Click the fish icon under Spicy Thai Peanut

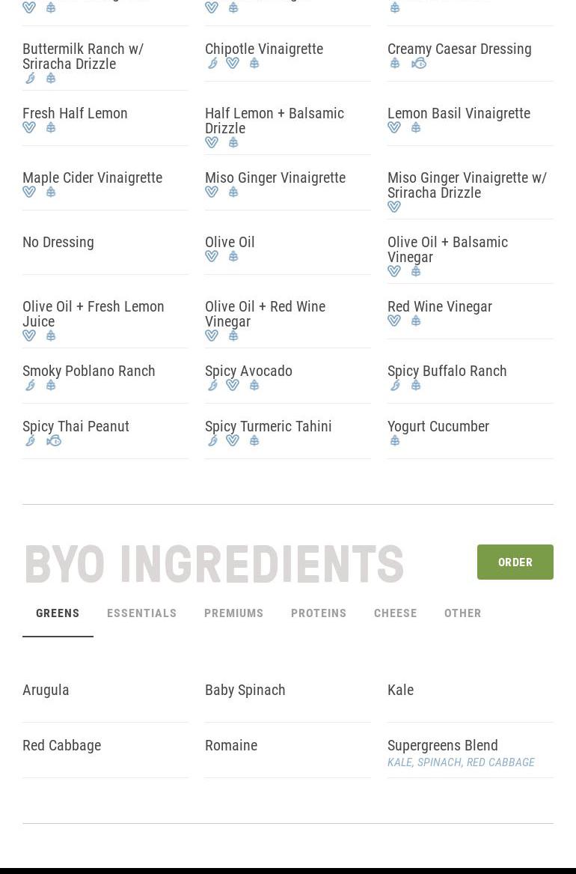pyautogui.click(x=54, y=441)
